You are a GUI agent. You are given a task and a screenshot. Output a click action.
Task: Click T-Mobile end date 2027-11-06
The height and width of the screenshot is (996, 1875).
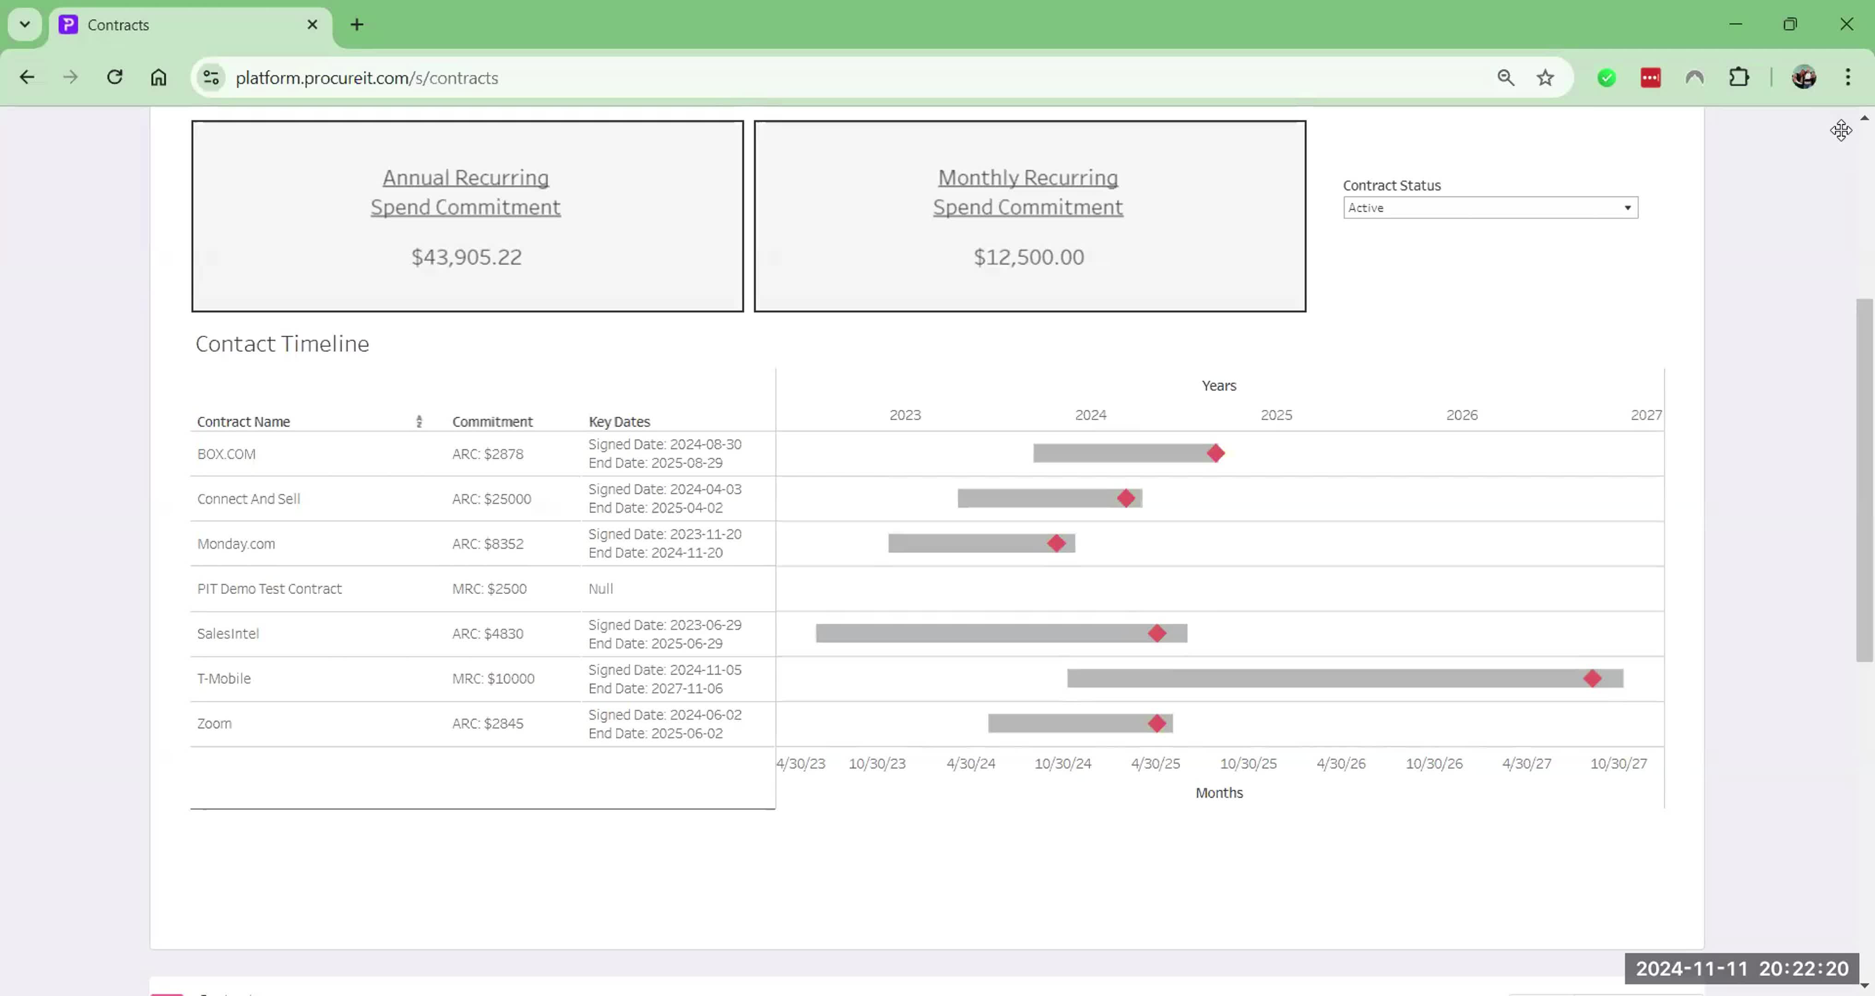tap(655, 689)
